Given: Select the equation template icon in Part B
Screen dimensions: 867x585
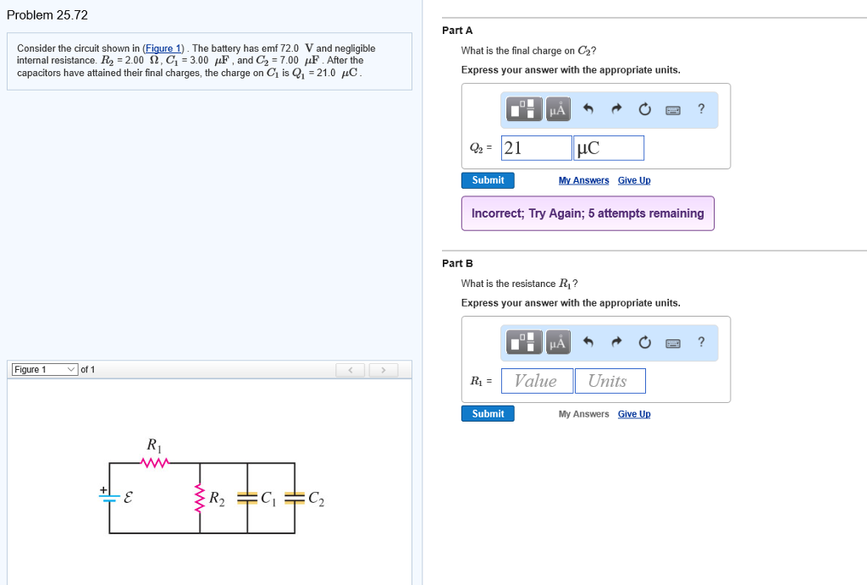Looking at the screenshot, I should pos(523,342).
